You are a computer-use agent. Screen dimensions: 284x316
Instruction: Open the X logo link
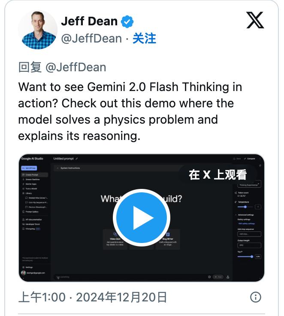click(x=255, y=20)
